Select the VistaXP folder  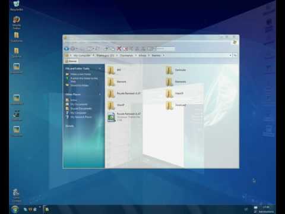pos(116,105)
